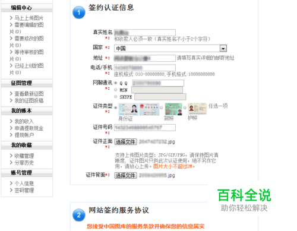Open 需要修改的图片 in the sidebar
This screenshot has width=297, height=231.
click(x=27, y=42)
